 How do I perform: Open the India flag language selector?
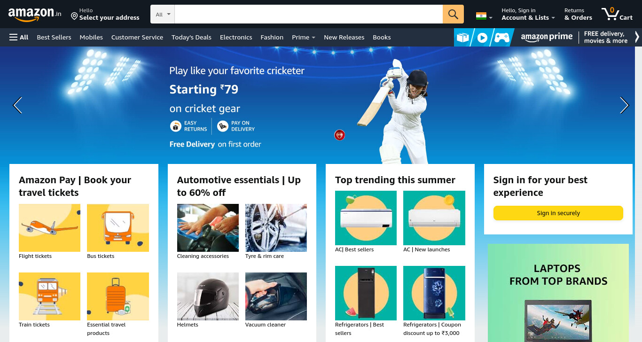(x=484, y=16)
